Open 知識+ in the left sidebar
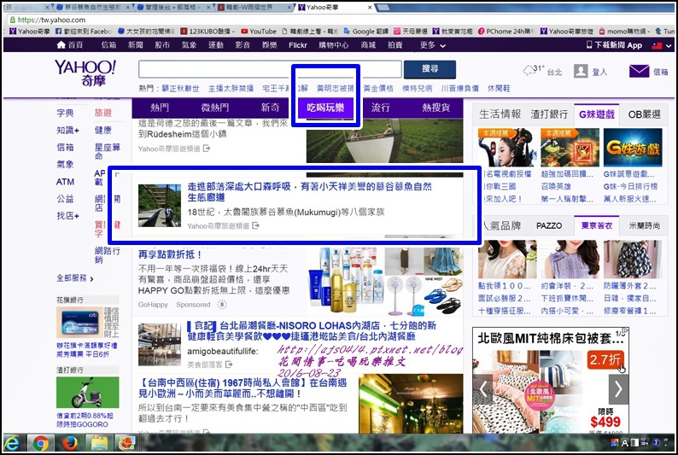The image size is (678, 455). click(x=67, y=130)
